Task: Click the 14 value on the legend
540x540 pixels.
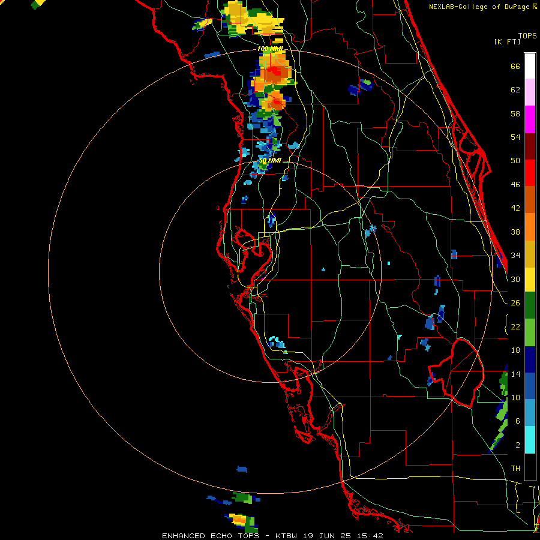Action: [515, 374]
